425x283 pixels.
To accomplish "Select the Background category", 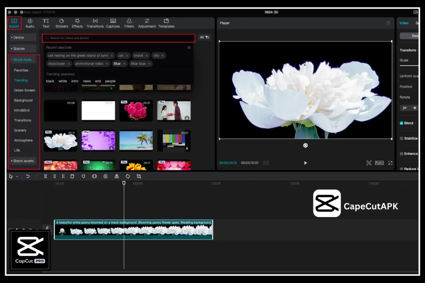I will 23,100.
